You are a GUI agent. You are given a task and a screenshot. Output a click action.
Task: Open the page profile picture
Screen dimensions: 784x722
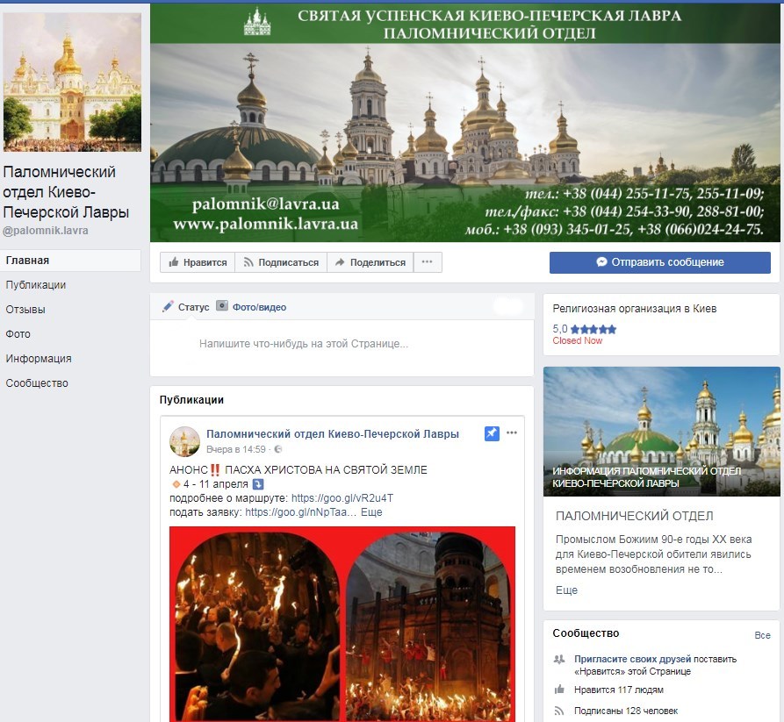coord(73,82)
